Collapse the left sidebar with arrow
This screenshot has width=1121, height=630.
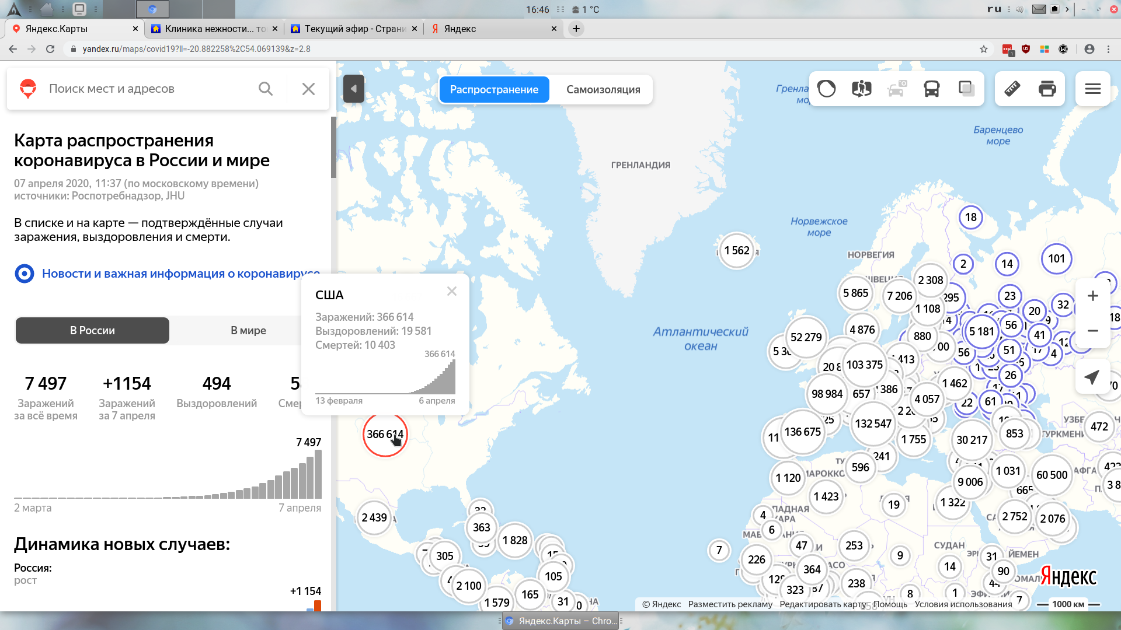pyautogui.click(x=353, y=89)
